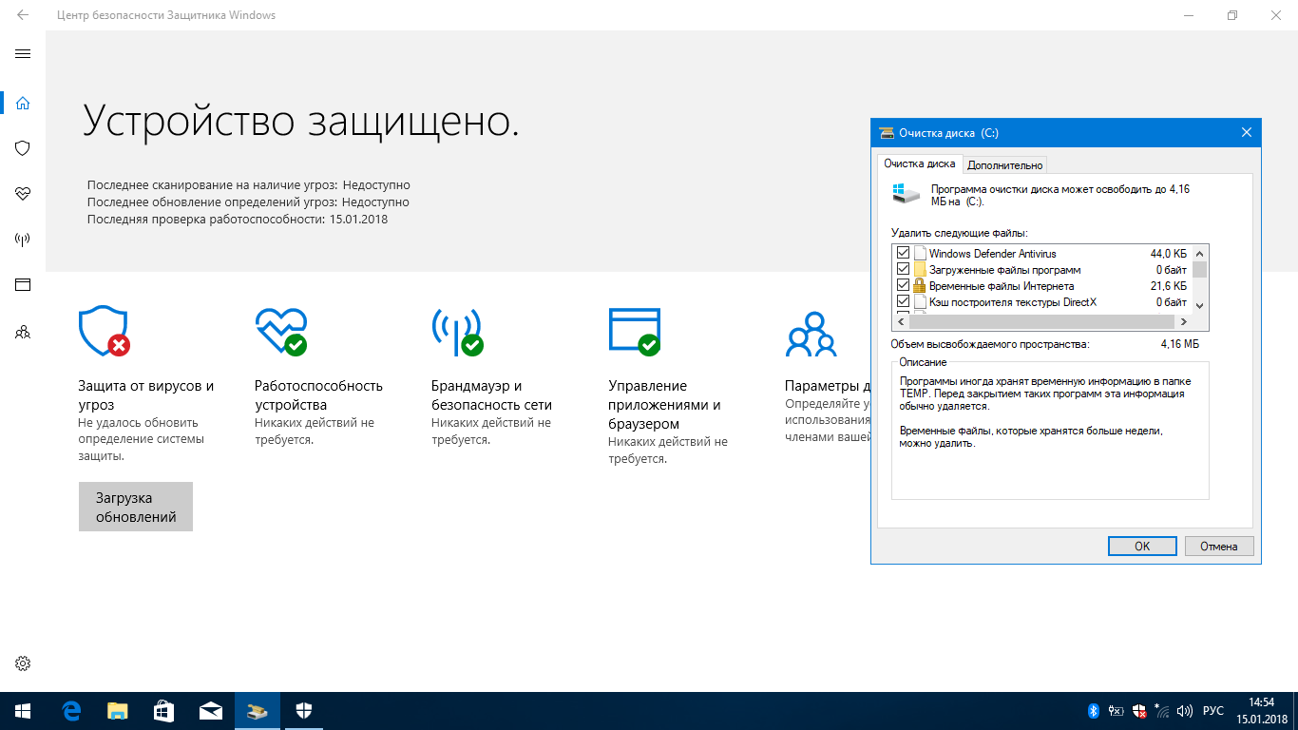Switch to Defender Security Center taskbar icon

tap(303, 711)
